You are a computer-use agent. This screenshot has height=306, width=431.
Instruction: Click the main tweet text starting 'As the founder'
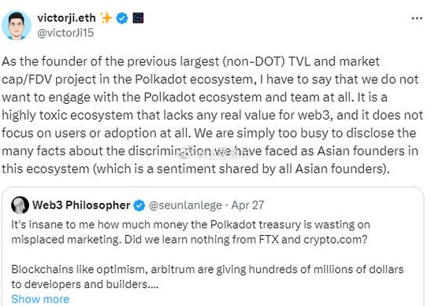tap(212, 115)
